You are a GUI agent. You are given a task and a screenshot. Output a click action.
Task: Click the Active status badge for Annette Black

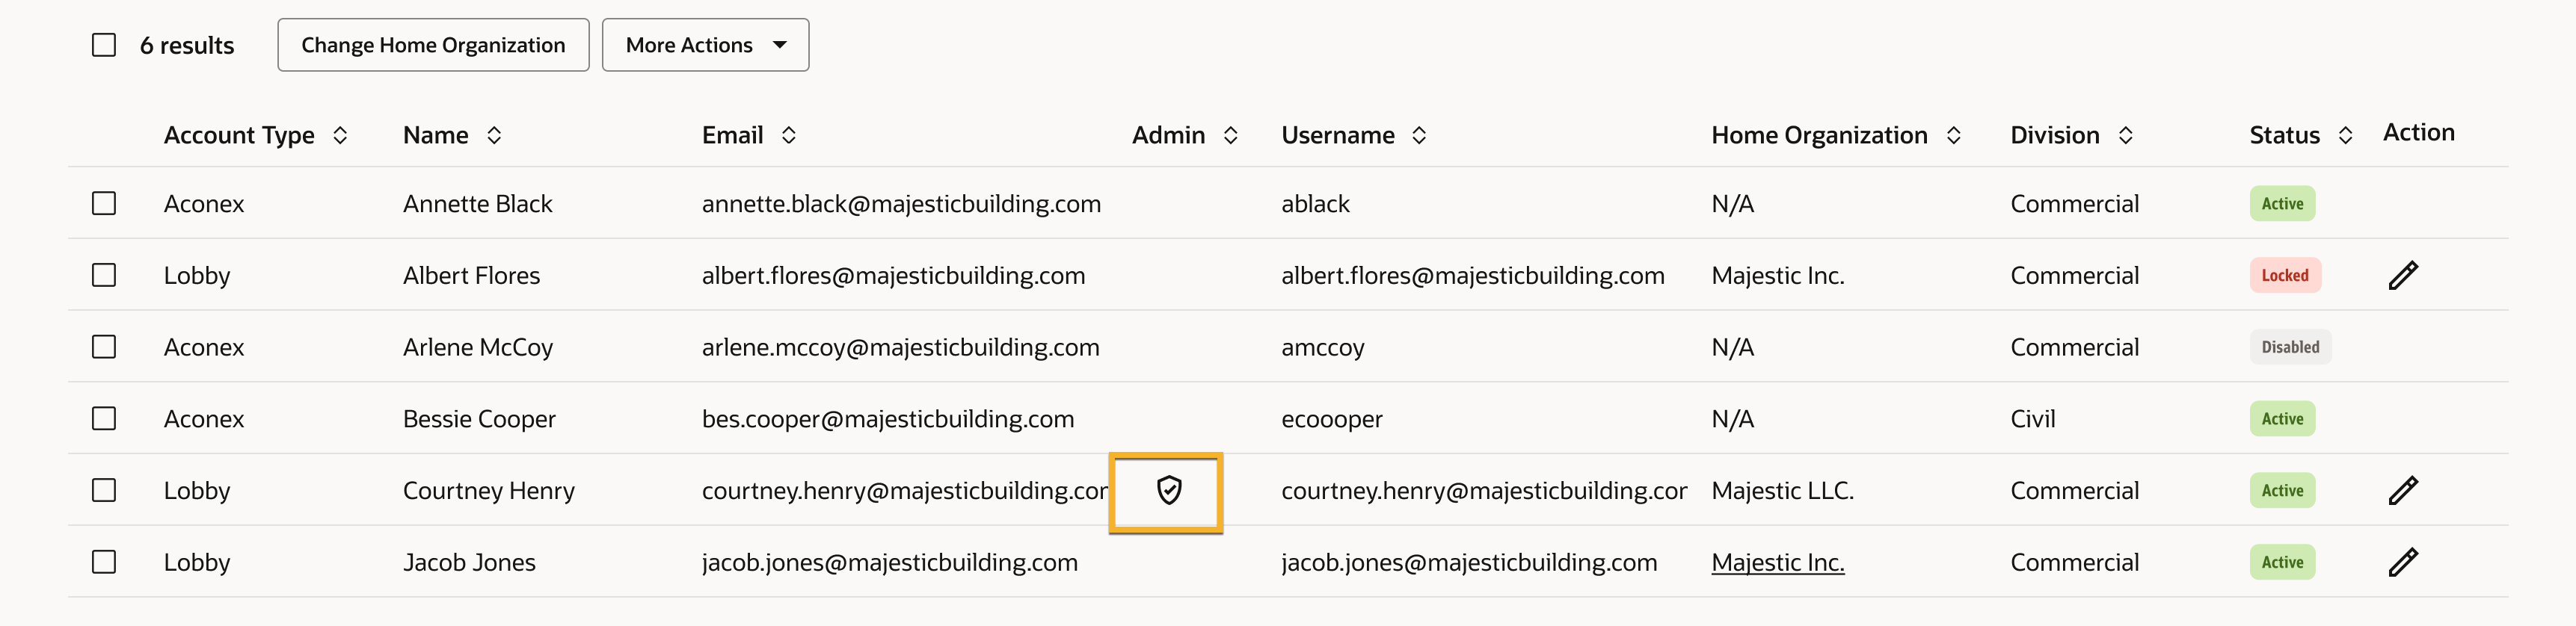2282,202
